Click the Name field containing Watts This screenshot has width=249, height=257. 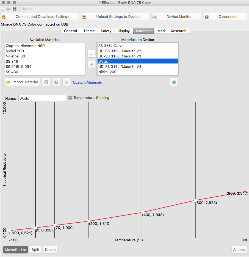[42, 98]
